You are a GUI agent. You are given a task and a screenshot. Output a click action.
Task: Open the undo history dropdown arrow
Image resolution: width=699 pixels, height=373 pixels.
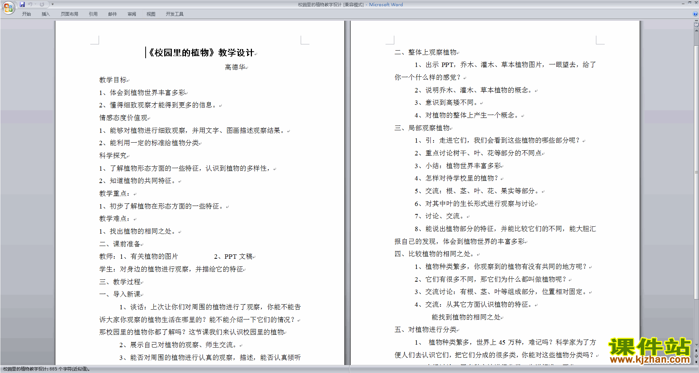[x=36, y=4]
